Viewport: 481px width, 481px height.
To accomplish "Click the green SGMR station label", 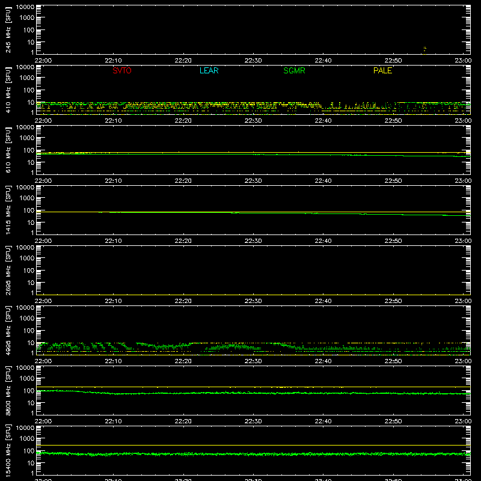I will [x=294, y=70].
